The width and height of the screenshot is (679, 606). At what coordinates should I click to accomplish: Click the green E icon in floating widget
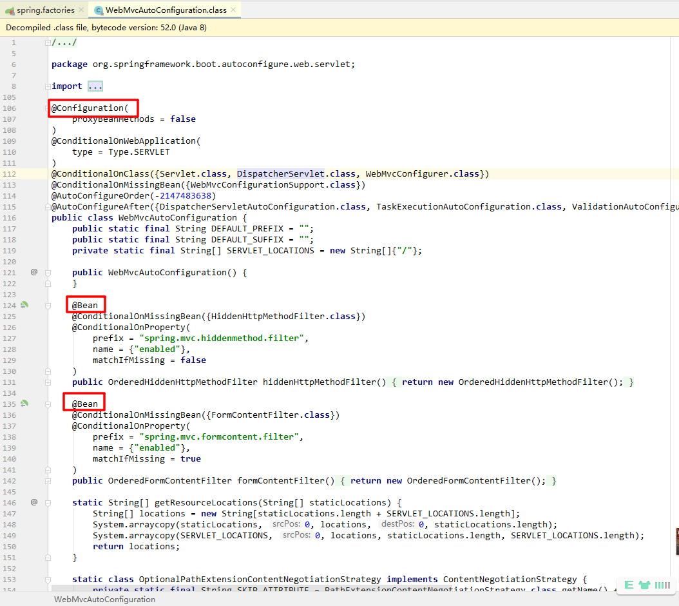point(629,585)
